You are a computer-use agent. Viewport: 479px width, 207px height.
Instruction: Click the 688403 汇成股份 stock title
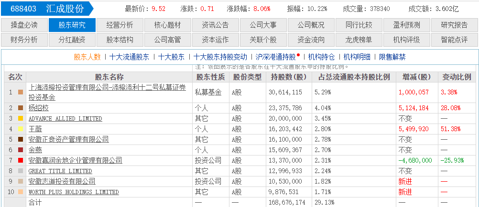coord(47,9)
